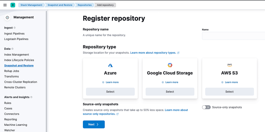
Task: Click the external link icon after source-only repositories
Action: (117, 114)
